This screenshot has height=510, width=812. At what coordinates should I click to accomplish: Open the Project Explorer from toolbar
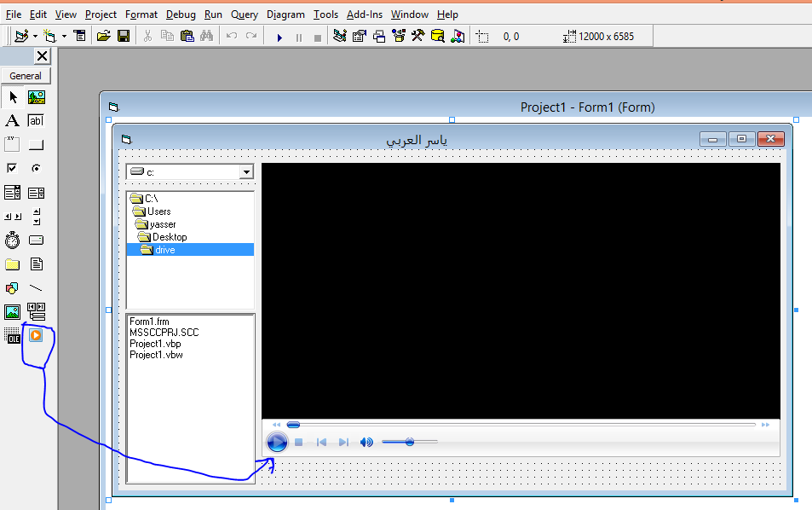coord(340,37)
